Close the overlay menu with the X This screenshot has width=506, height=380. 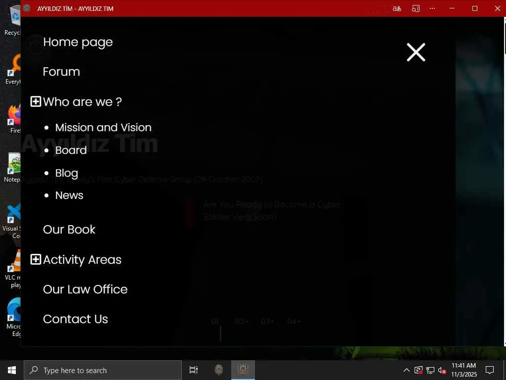[416, 52]
